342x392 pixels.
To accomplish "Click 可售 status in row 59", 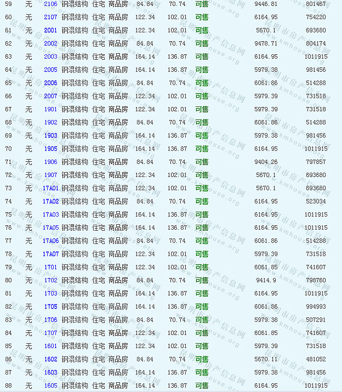I will 201,4.
